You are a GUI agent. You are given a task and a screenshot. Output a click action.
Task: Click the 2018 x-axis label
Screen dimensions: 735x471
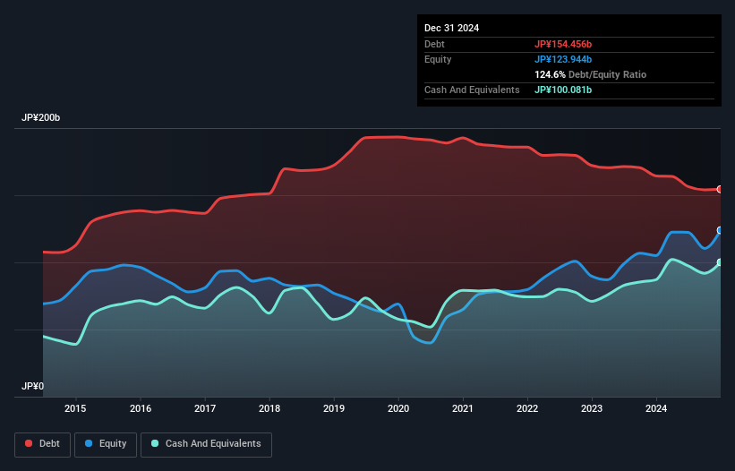(269, 408)
